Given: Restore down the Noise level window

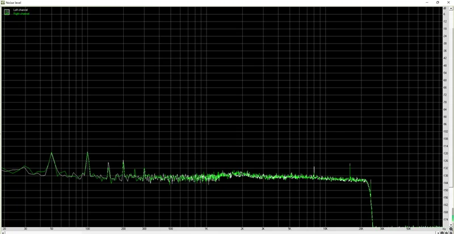Looking at the screenshot, I should coord(438,2).
